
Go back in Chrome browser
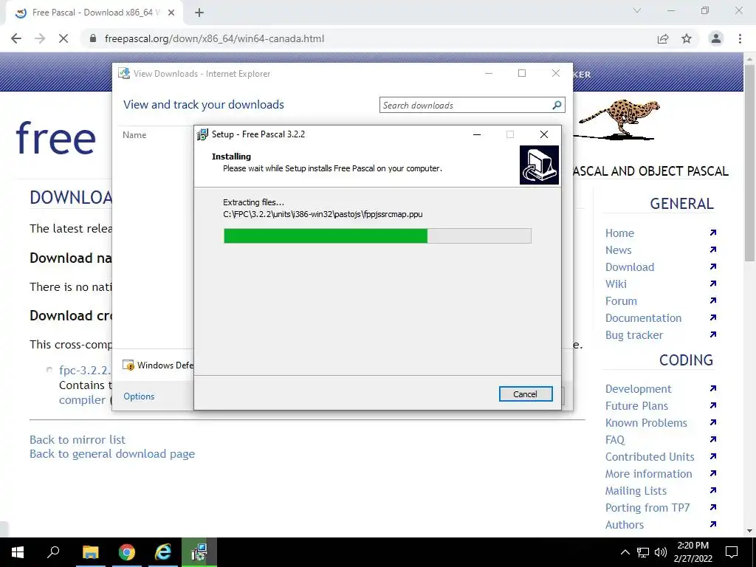tap(16, 38)
